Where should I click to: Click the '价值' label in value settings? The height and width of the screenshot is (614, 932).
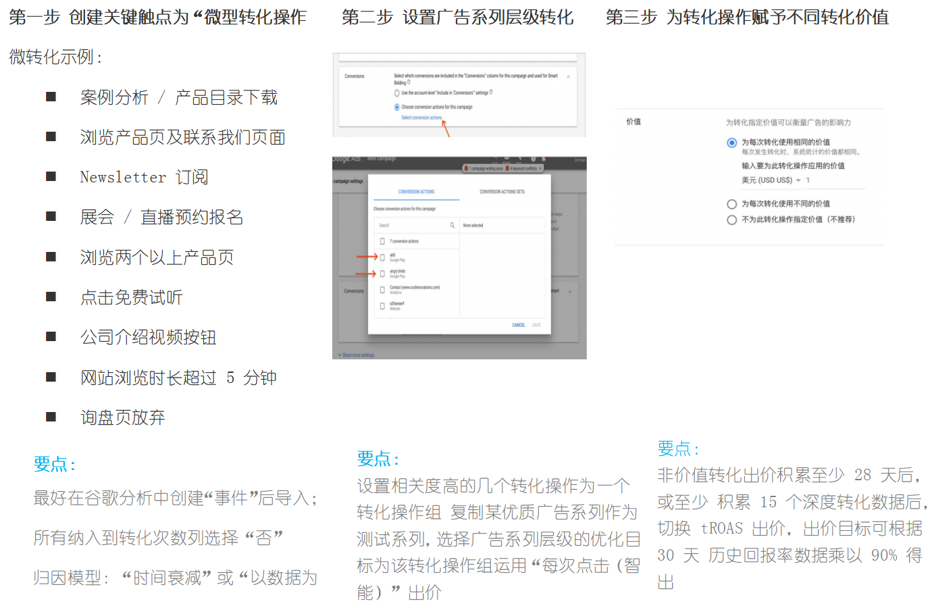click(x=633, y=122)
